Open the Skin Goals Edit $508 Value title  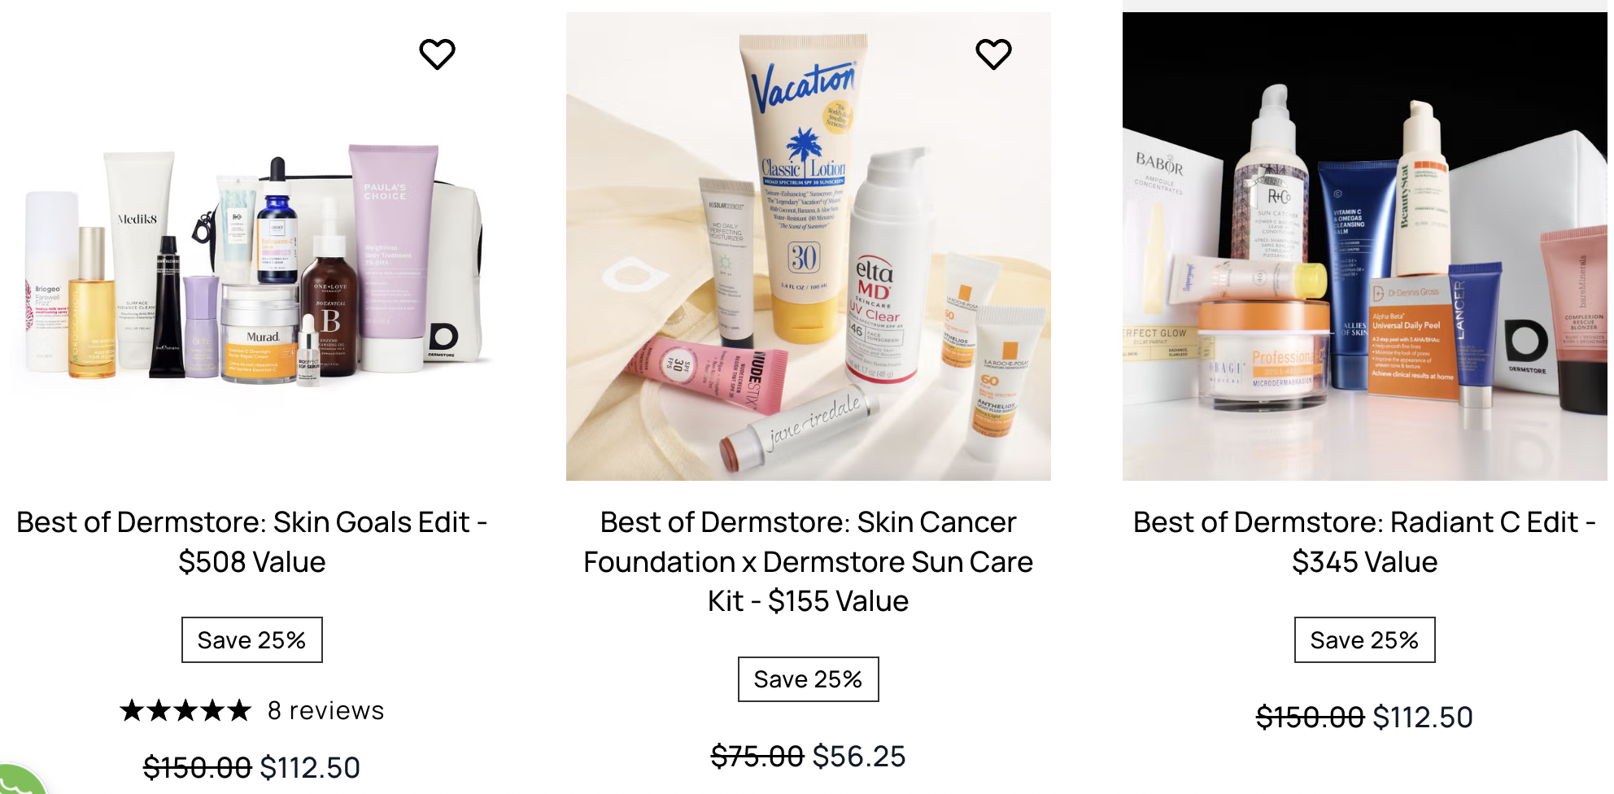click(x=252, y=542)
